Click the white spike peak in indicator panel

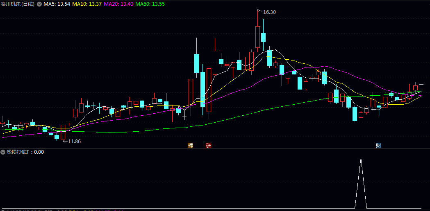[x=361, y=159]
